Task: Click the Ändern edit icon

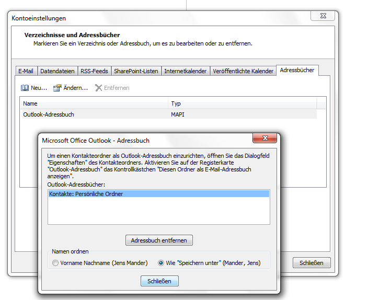Action: pos(57,88)
